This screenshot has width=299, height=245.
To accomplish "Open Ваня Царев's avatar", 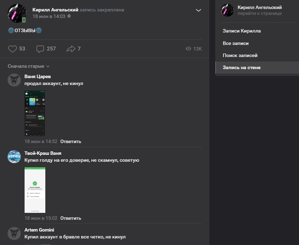I will pos(14,80).
